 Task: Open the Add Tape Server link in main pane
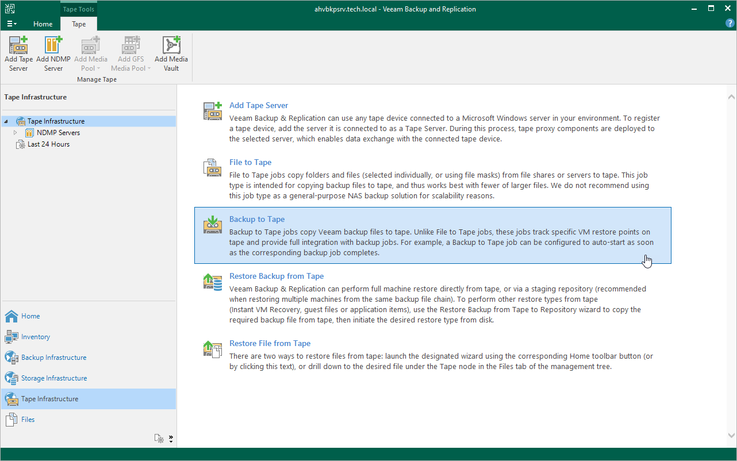click(259, 106)
